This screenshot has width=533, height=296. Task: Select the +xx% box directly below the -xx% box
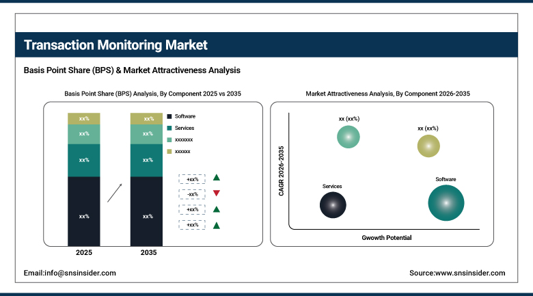(x=192, y=210)
